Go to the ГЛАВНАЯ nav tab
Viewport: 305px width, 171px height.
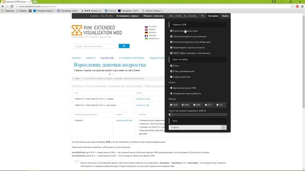(76, 58)
